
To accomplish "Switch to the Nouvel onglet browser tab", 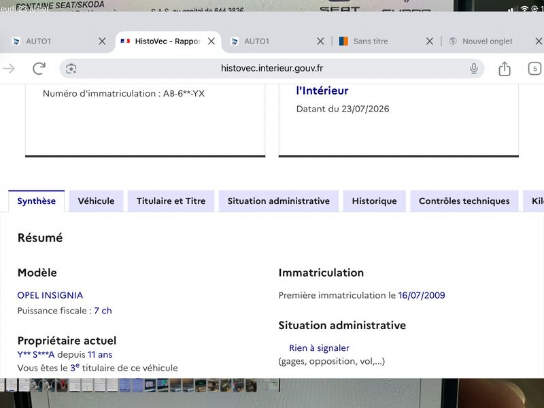I will click(x=488, y=41).
